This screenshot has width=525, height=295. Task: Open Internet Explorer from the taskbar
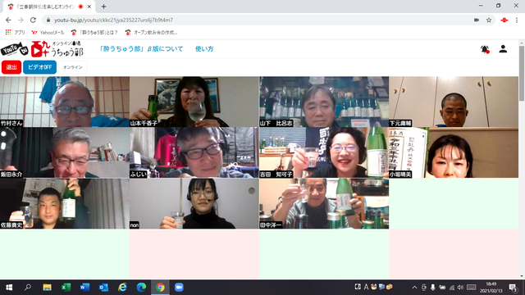[x=122, y=288]
